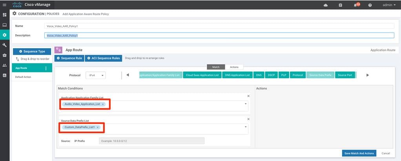Open the Dashboard sidebar icon
Viewport: 401px width, 161px height.
tap(4, 15)
